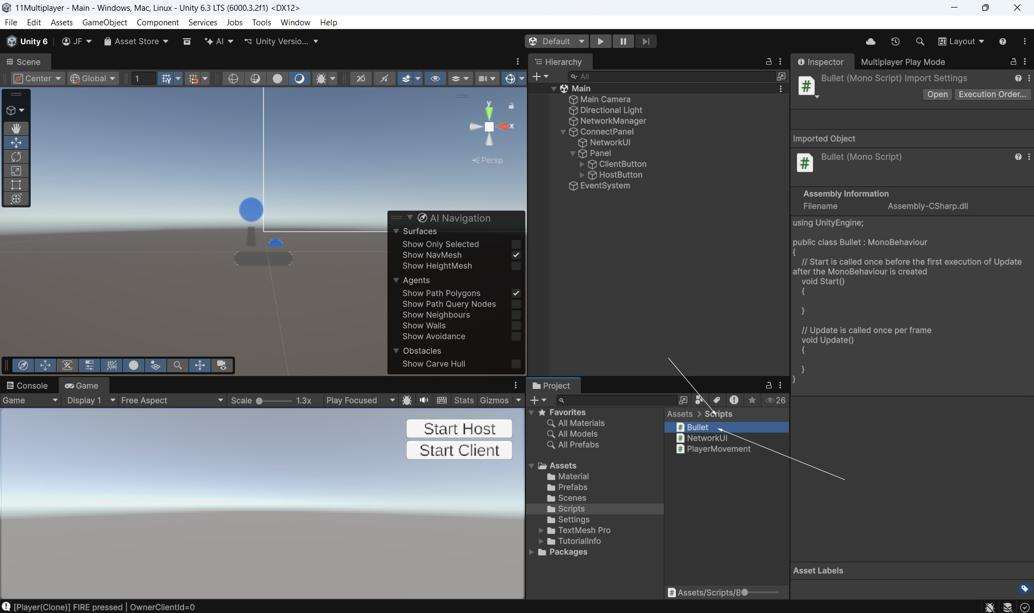This screenshot has width=1034, height=613.
Task: Open the Free Aspect dropdown
Action: (x=171, y=400)
